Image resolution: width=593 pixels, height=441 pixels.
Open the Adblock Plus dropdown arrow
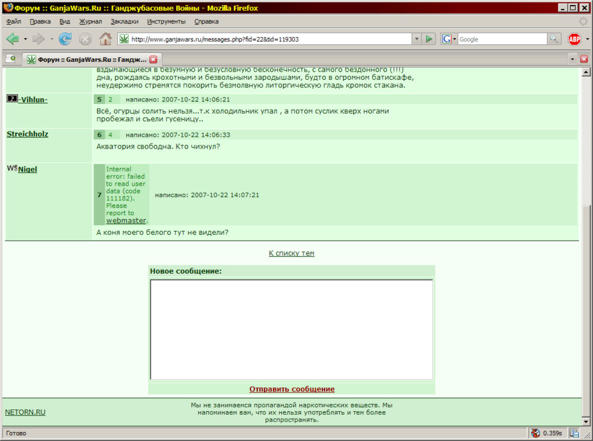coord(587,39)
